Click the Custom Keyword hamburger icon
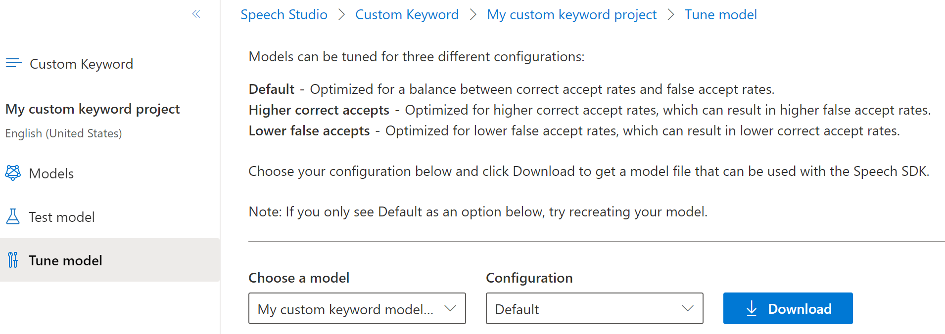The width and height of the screenshot is (945, 334). click(14, 63)
